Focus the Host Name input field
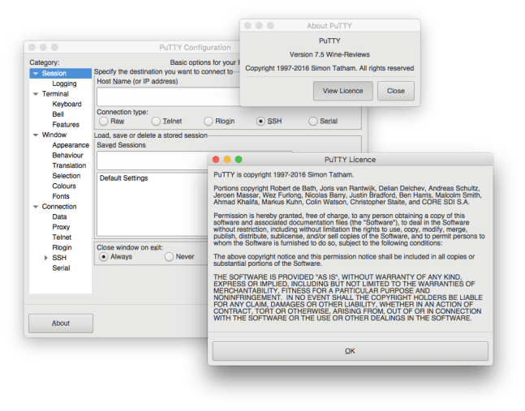Viewport: 525px width, 411px height. (168, 96)
